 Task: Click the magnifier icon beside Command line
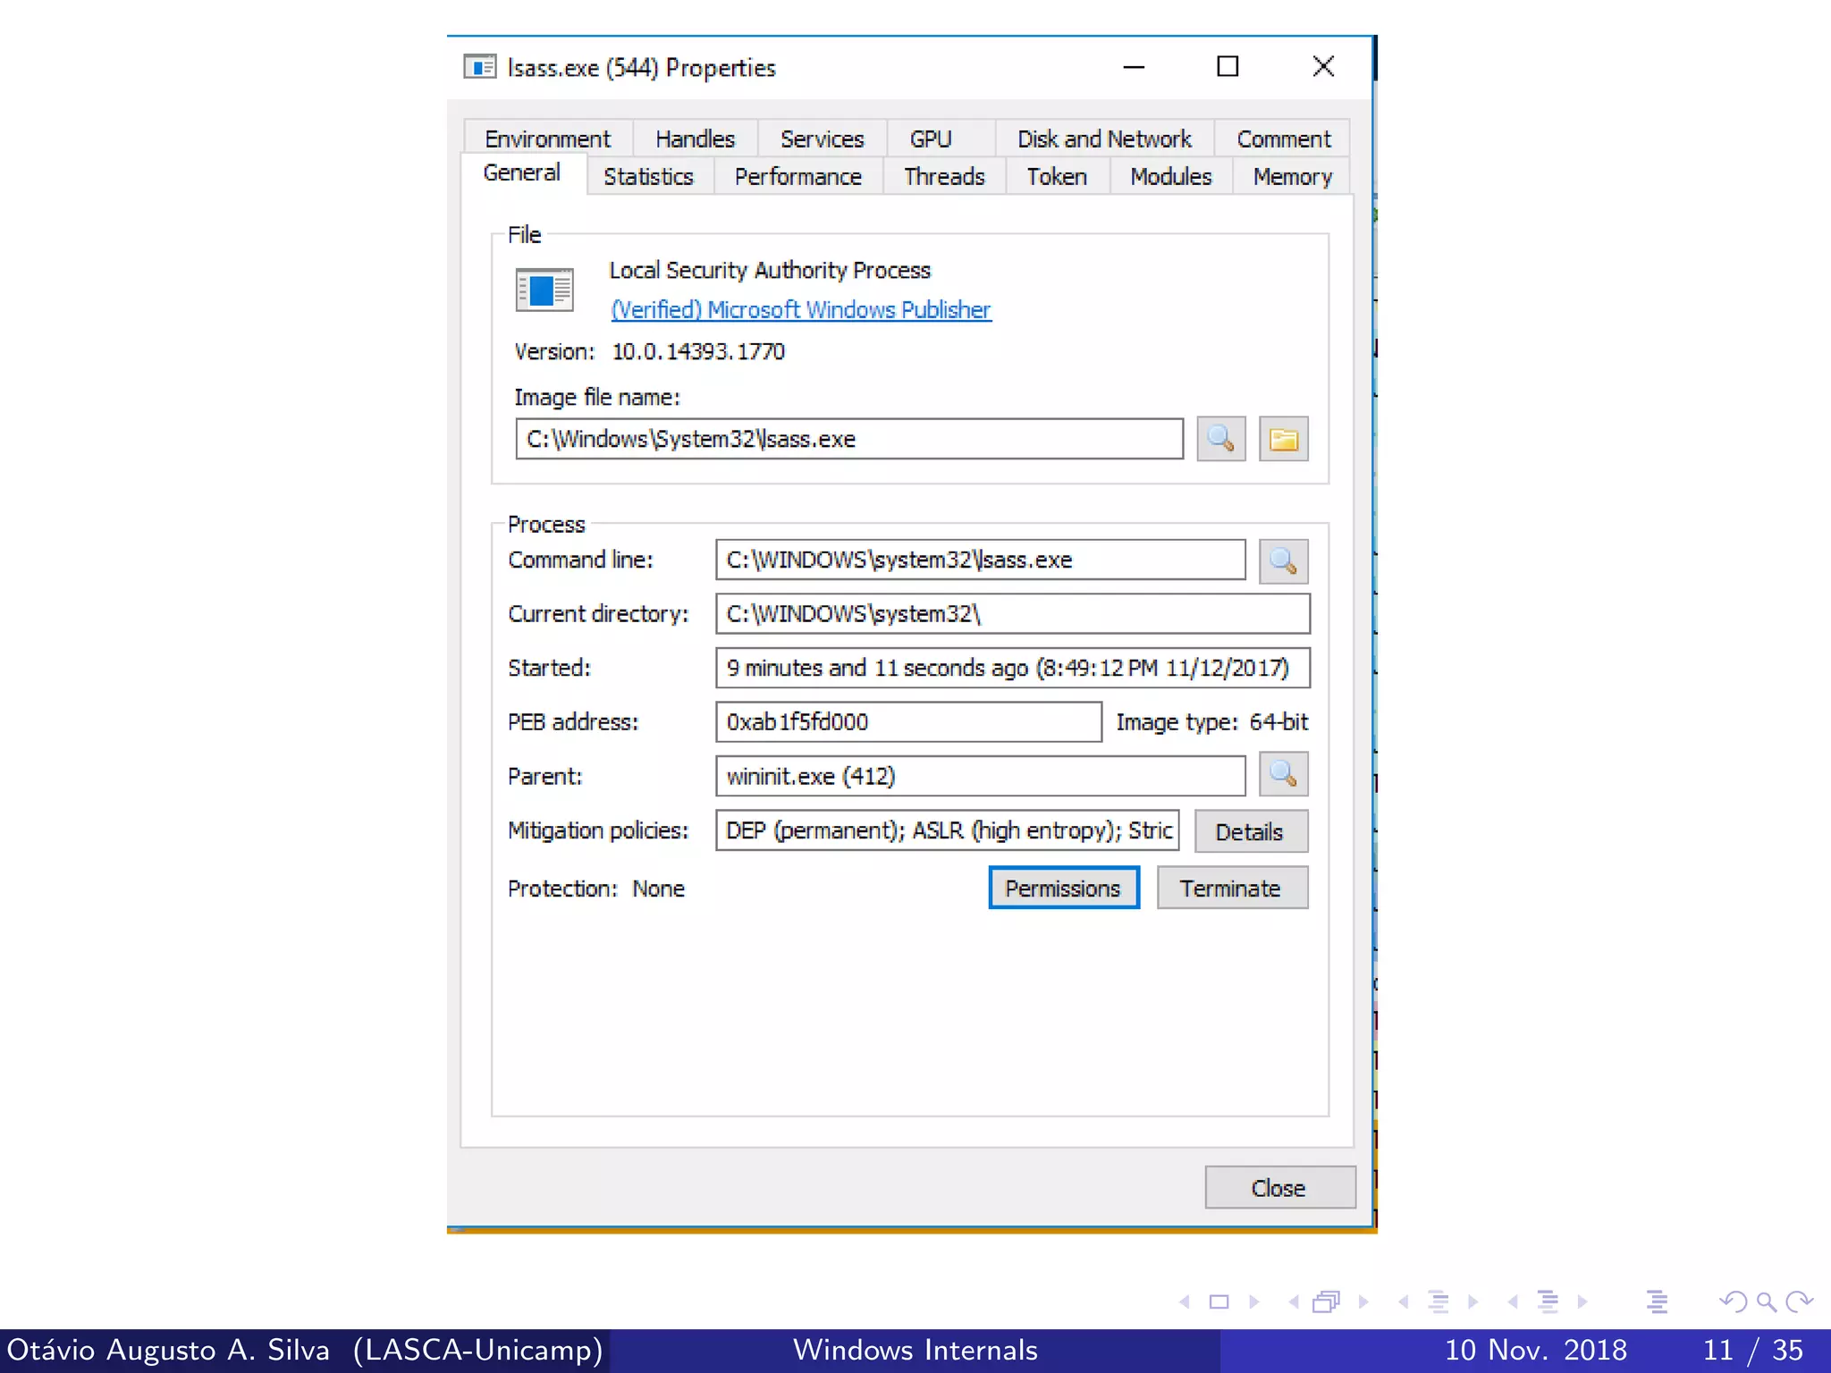click(1283, 560)
